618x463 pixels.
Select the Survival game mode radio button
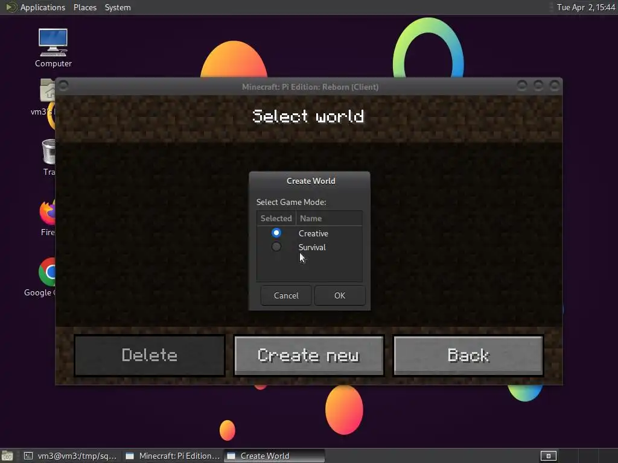(x=276, y=247)
